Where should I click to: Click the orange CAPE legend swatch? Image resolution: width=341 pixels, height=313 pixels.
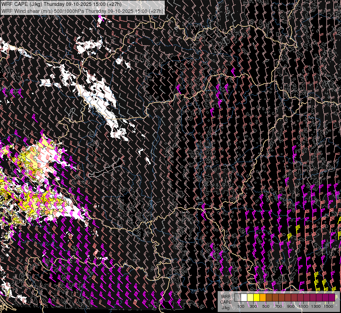pos(263,298)
